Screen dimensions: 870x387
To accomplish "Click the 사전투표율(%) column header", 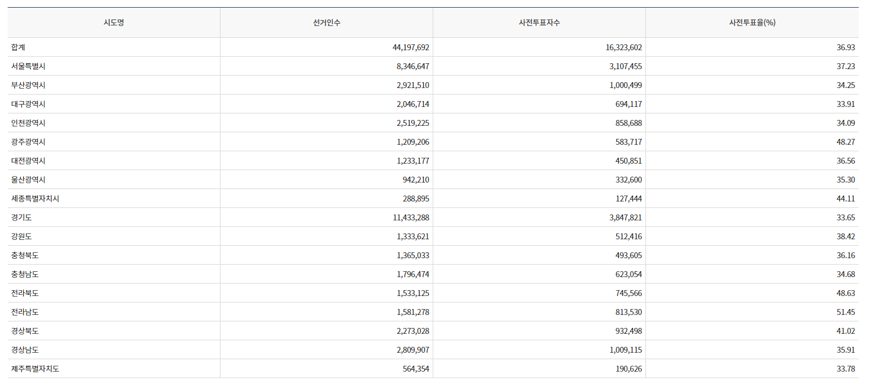I will click(752, 22).
